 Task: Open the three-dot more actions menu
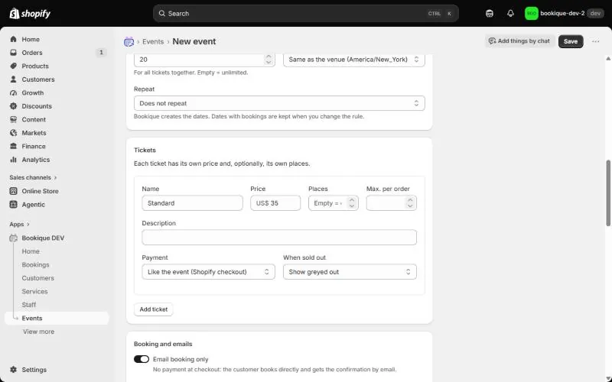point(596,41)
